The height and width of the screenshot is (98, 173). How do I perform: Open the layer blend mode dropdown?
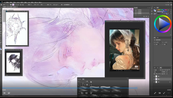click(x=158, y=72)
